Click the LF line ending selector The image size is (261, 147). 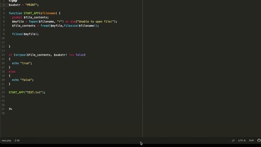[233, 140]
